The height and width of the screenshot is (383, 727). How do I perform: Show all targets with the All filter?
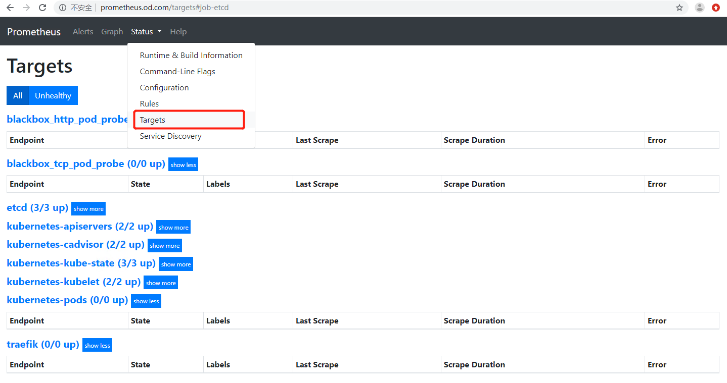pos(18,95)
